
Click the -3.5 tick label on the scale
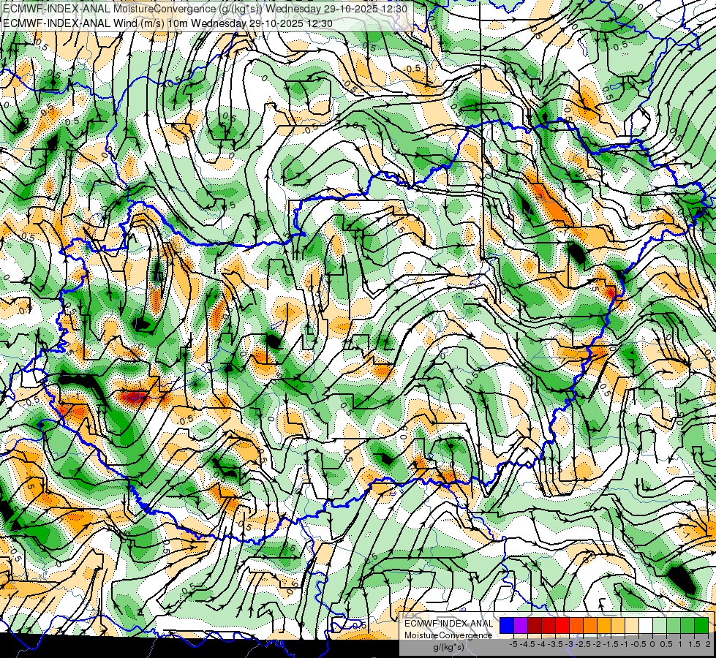pos(556,644)
